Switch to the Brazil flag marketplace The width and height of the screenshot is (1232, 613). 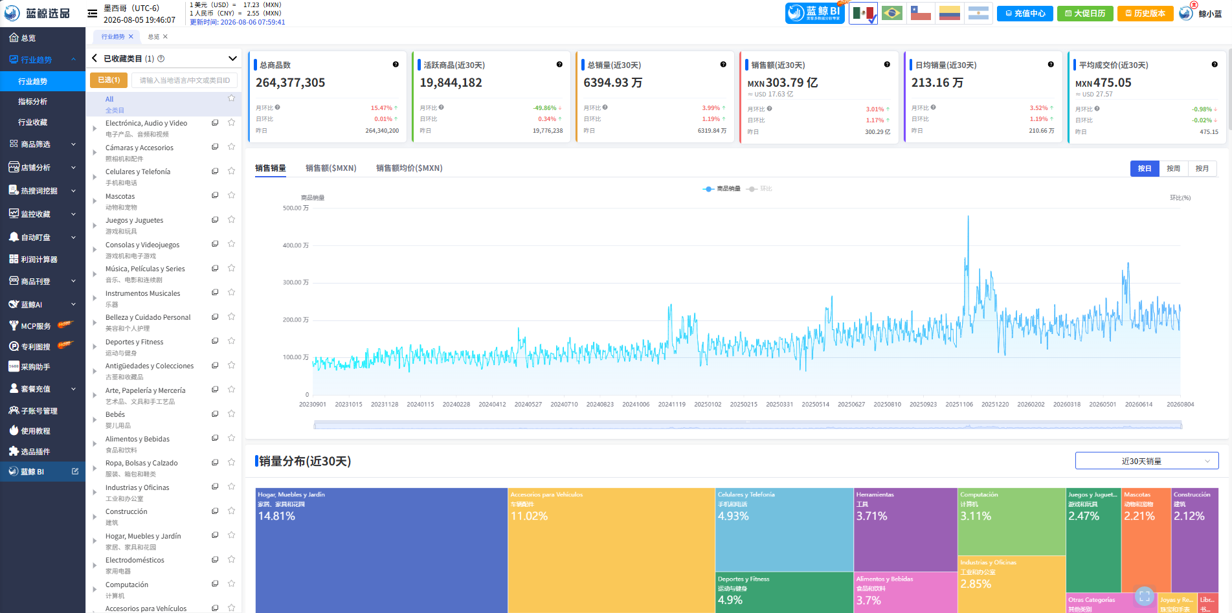tap(892, 13)
